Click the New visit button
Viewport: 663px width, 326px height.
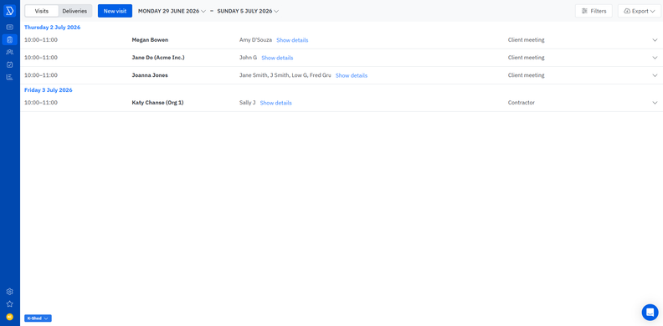point(115,11)
